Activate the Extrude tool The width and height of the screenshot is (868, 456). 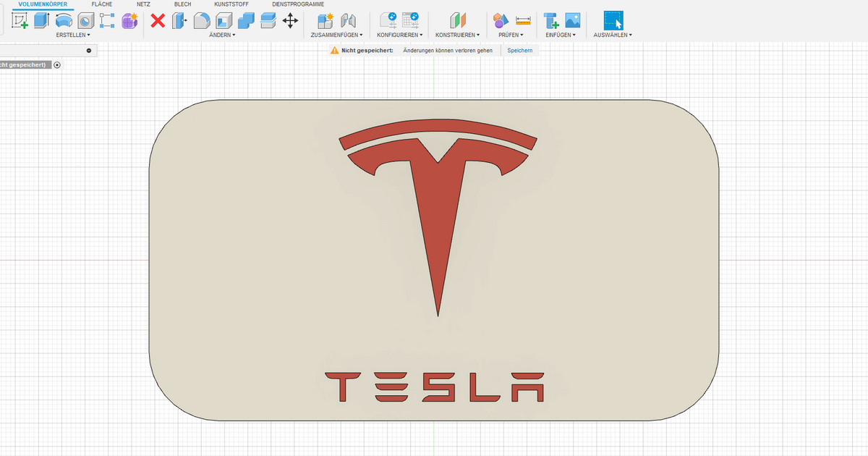42,21
